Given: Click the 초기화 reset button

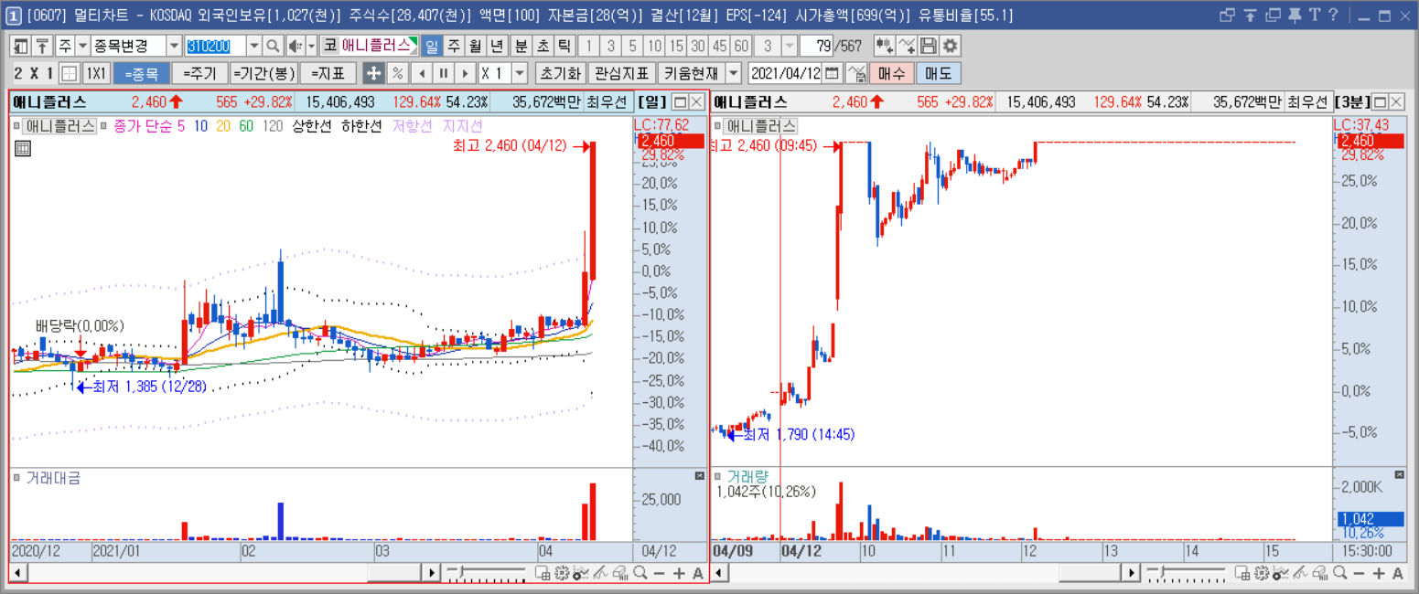Looking at the screenshot, I should coord(560,73).
